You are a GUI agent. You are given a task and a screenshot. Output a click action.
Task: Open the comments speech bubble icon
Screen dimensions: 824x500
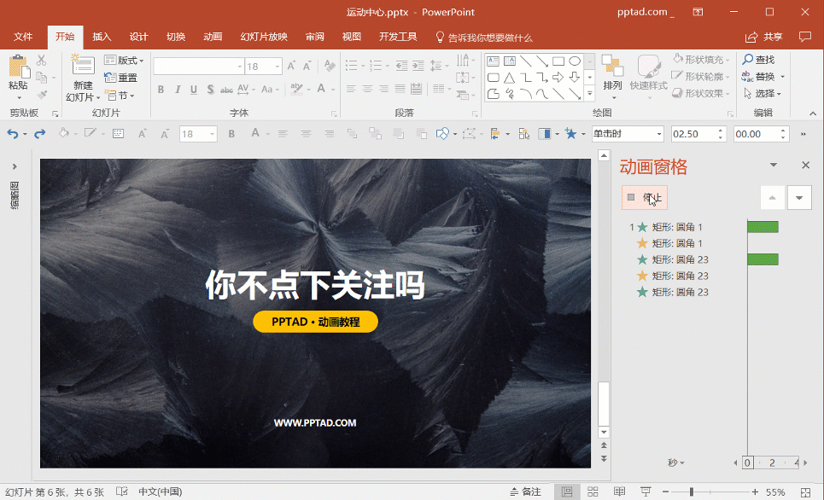pos(804,37)
